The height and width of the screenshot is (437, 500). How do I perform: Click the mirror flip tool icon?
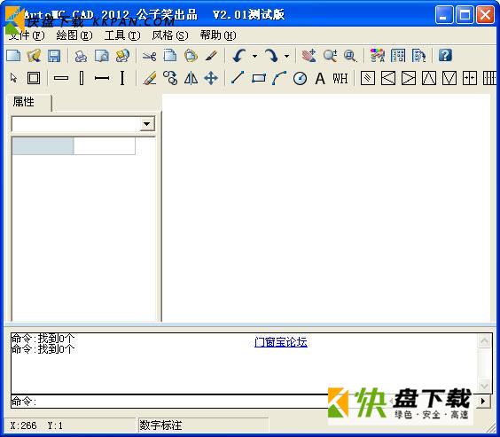[191, 78]
